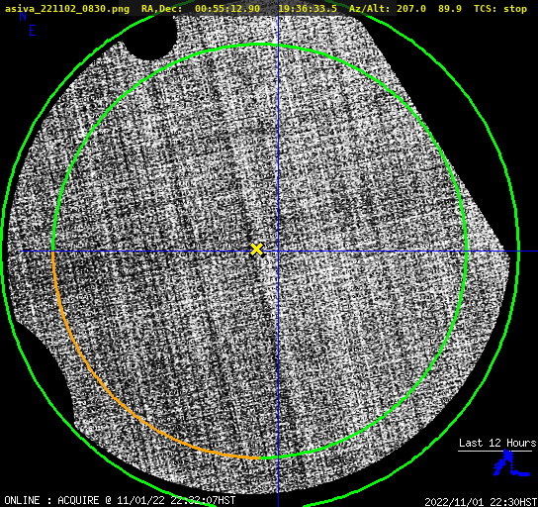Click the inner green circle's top edge
Image resolution: width=538 pixels, height=507 pixels.
[260, 45]
